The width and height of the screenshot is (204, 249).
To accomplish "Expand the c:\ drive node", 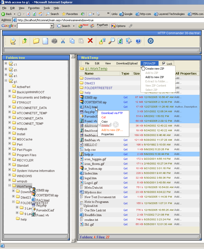I will coord(6,63).
